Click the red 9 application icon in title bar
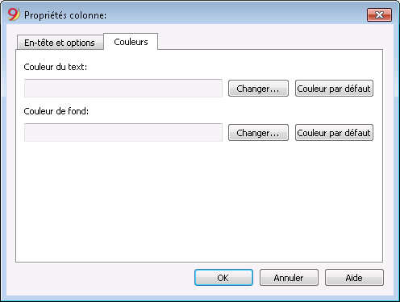400x302 pixels. point(14,14)
